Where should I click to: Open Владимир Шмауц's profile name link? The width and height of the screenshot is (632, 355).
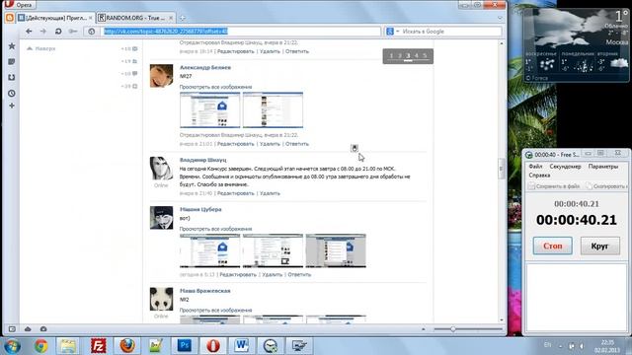pos(202,160)
